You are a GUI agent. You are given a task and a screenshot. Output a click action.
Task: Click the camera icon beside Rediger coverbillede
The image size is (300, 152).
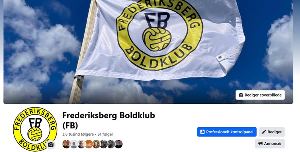coord(241,95)
